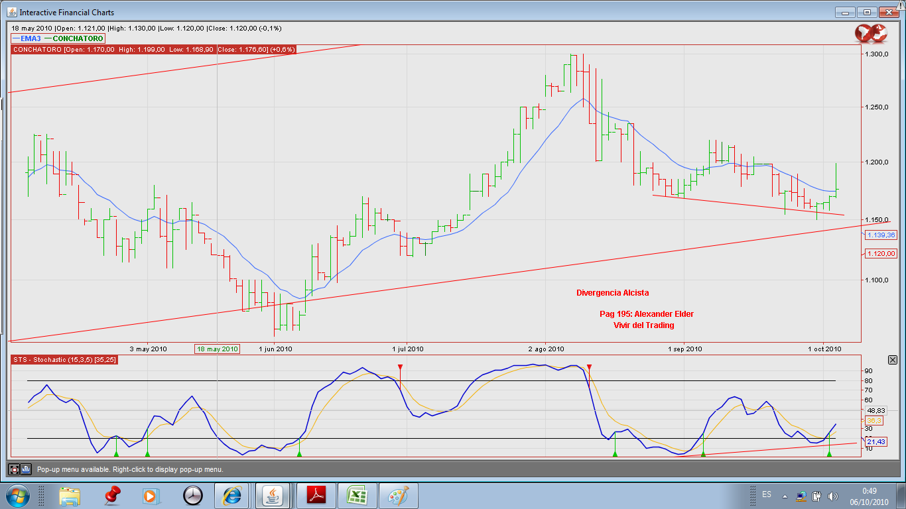Click the green buy arrow near June 2010
906x509 pixels.
coord(299,453)
